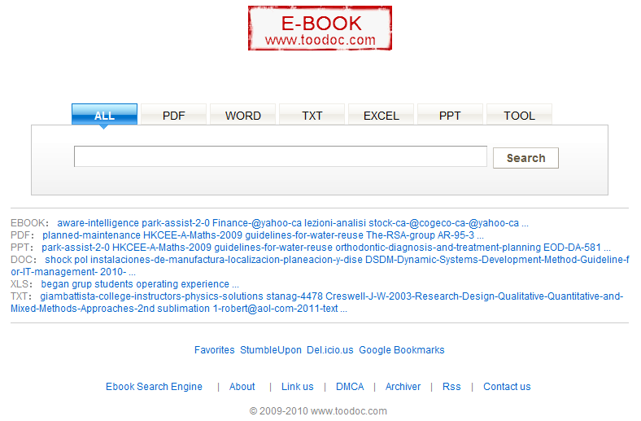Open orthodontic-diagnosis-and-treatment-planning PPT link

coord(438,248)
